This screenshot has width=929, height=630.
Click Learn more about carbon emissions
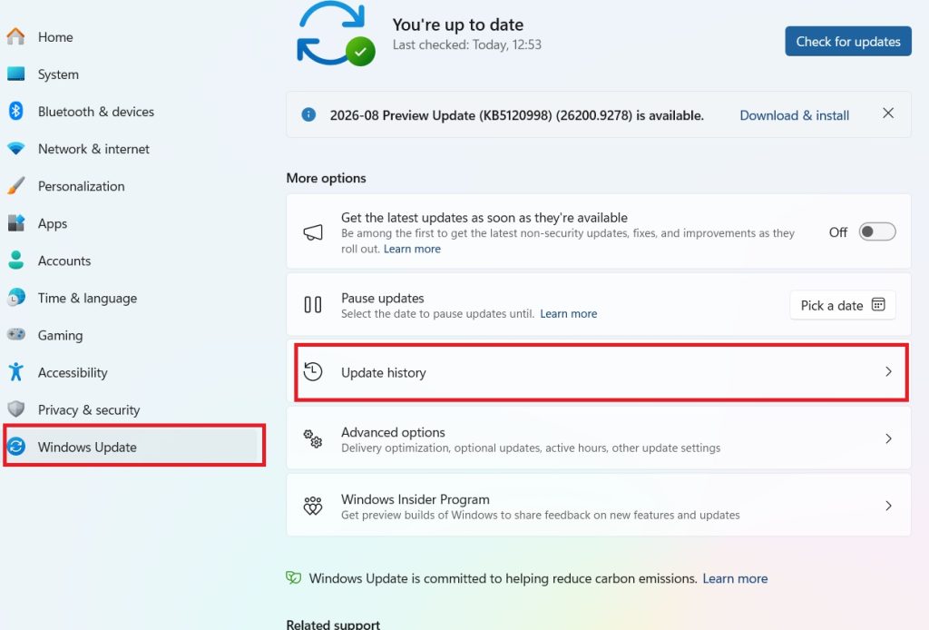point(735,578)
